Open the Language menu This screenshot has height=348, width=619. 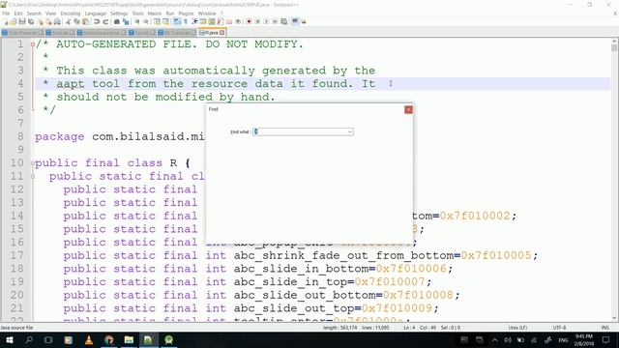pyautogui.click(x=95, y=14)
